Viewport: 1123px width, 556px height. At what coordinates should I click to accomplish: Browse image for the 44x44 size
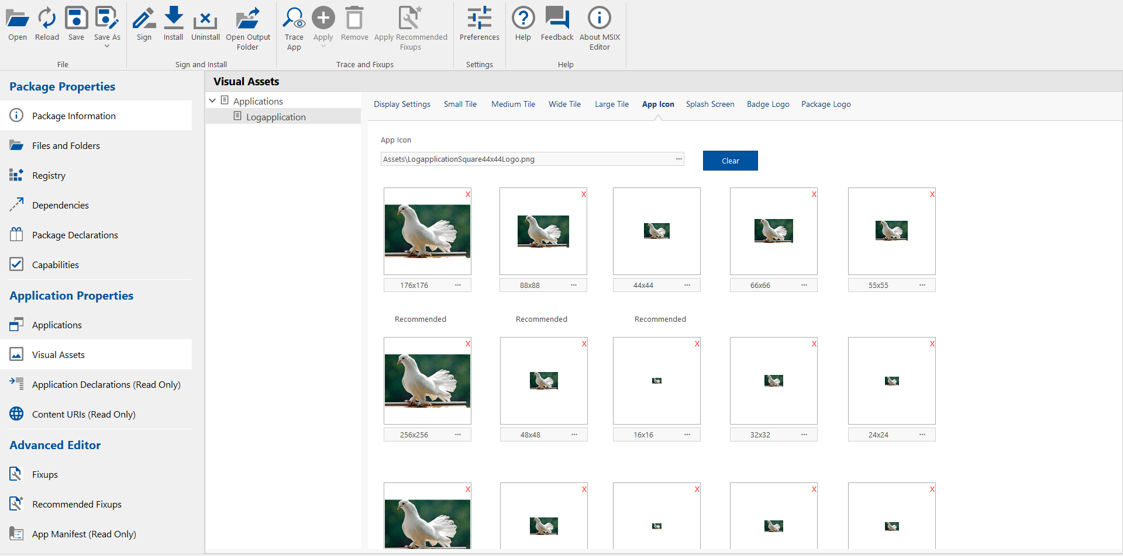687,285
